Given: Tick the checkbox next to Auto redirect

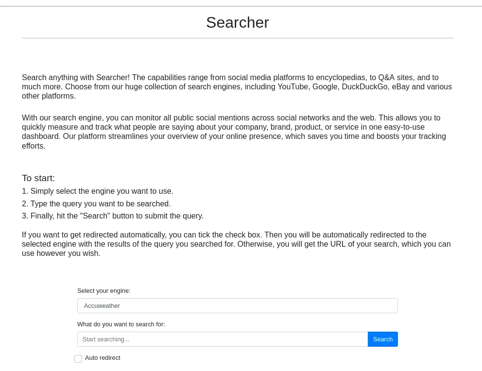Looking at the screenshot, I should point(78,359).
